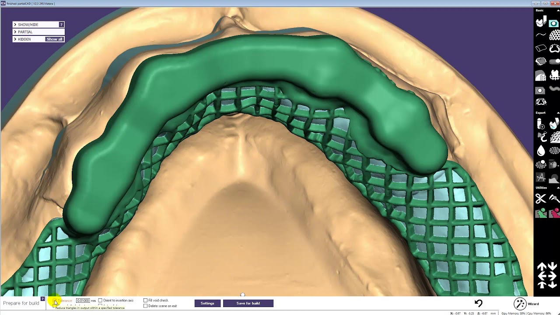This screenshot has height=315, width=560.
Task: Select the pill-shaped bar tool
Action: click(554, 61)
